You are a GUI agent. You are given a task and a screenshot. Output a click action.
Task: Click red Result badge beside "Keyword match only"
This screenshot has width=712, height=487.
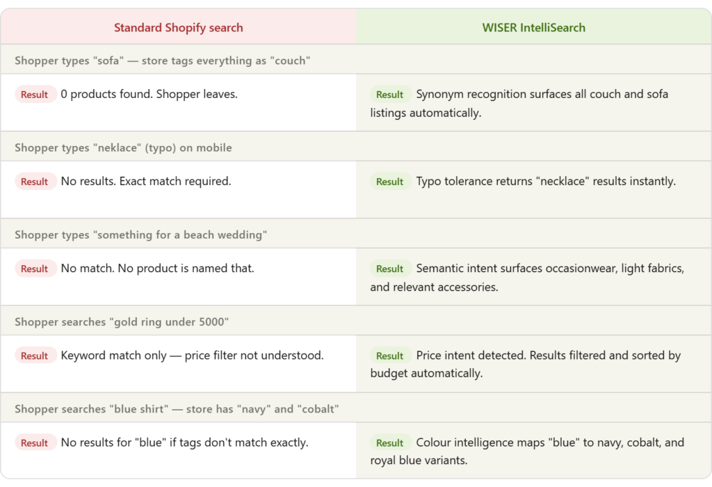tap(35, 356)
